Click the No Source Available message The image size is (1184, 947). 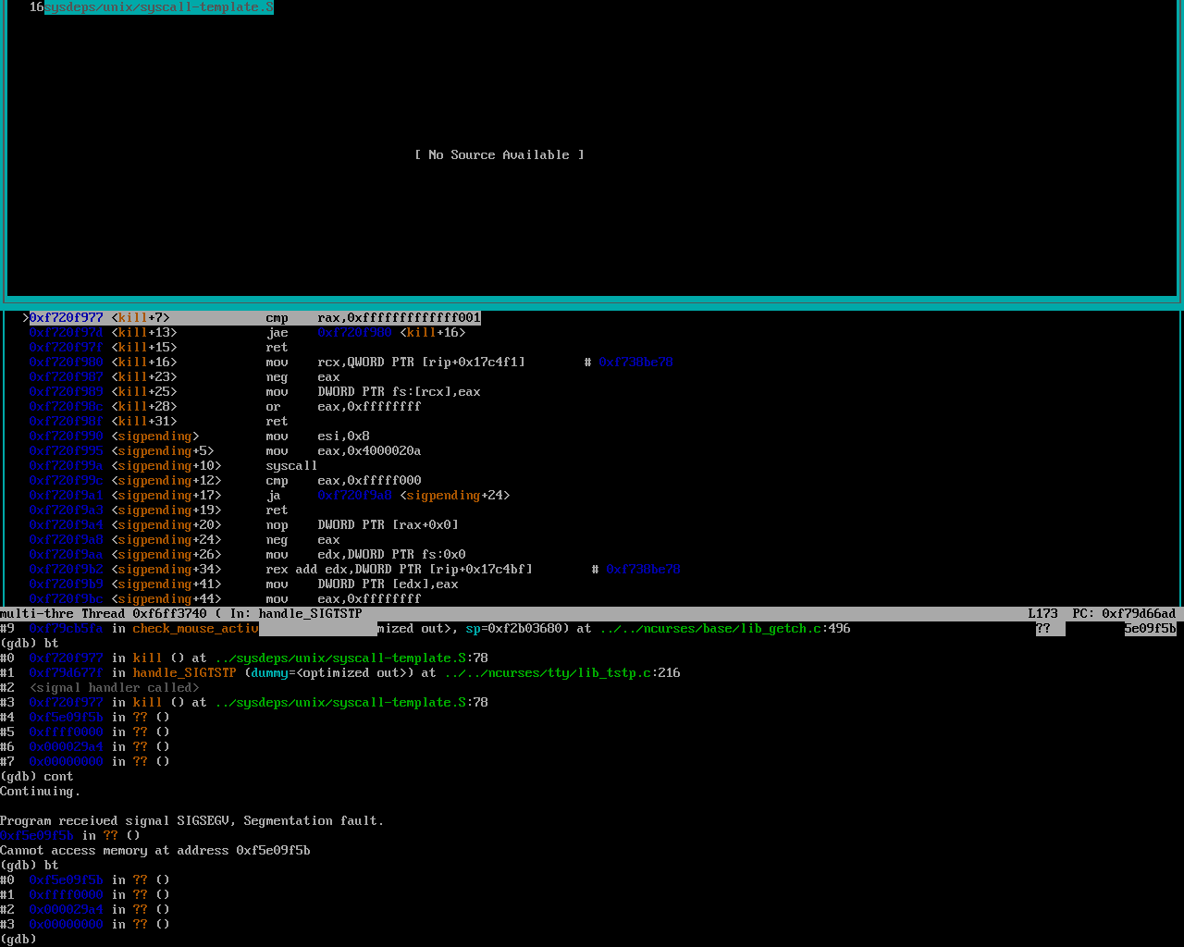tap(499, 155)
